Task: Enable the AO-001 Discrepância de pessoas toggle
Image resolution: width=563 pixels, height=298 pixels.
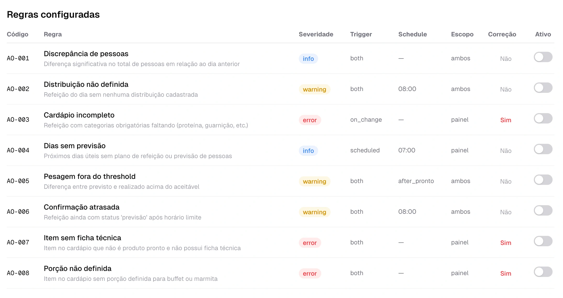Action: pos(543,57)
